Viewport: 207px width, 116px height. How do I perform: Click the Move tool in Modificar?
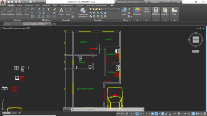coord(39,9)
